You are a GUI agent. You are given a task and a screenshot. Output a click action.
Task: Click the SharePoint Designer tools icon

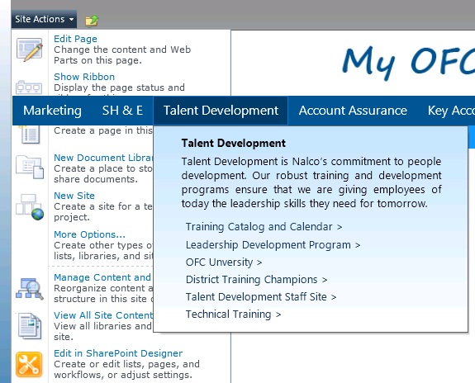[29, 365]
